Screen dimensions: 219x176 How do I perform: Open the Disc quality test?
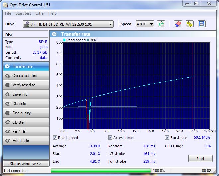coord(26,113)
